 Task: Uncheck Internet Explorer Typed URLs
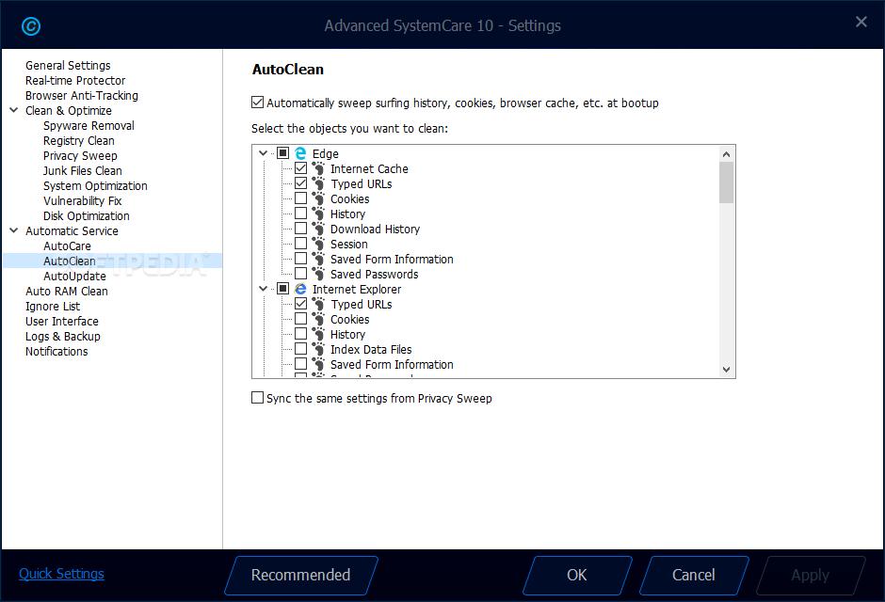(x=301, y=304)
